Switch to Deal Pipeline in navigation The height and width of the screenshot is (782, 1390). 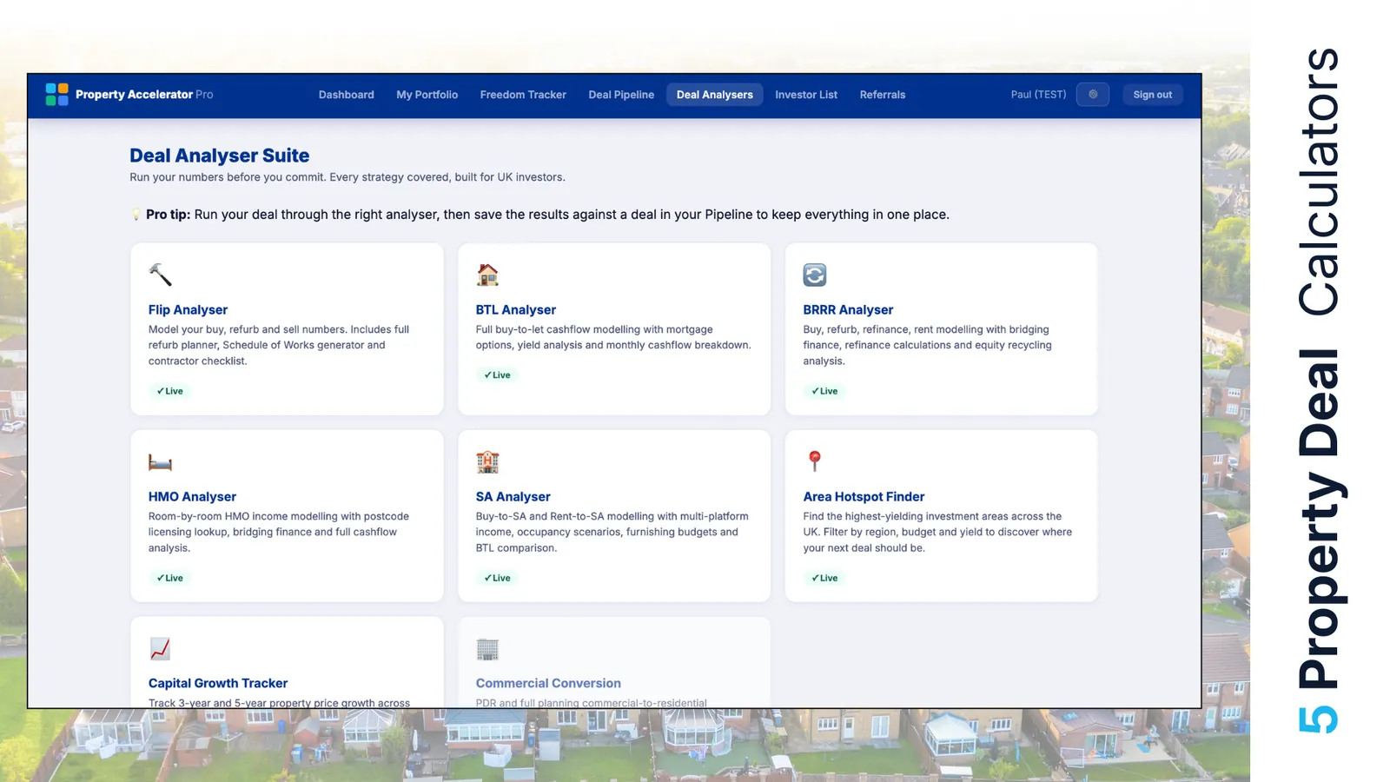[x=621, y=95]
